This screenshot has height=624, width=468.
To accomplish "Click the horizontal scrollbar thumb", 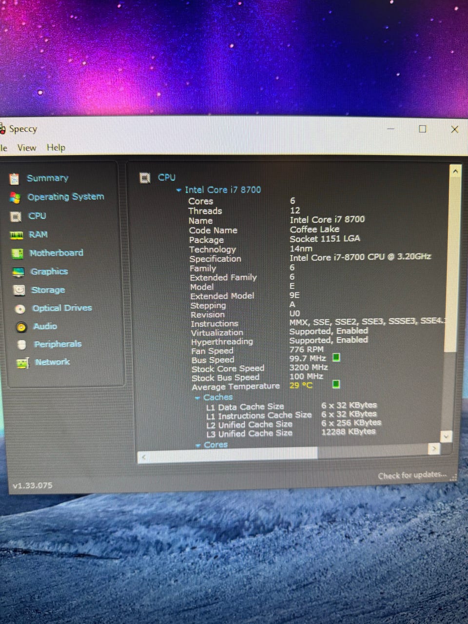I will pos(233,455).
